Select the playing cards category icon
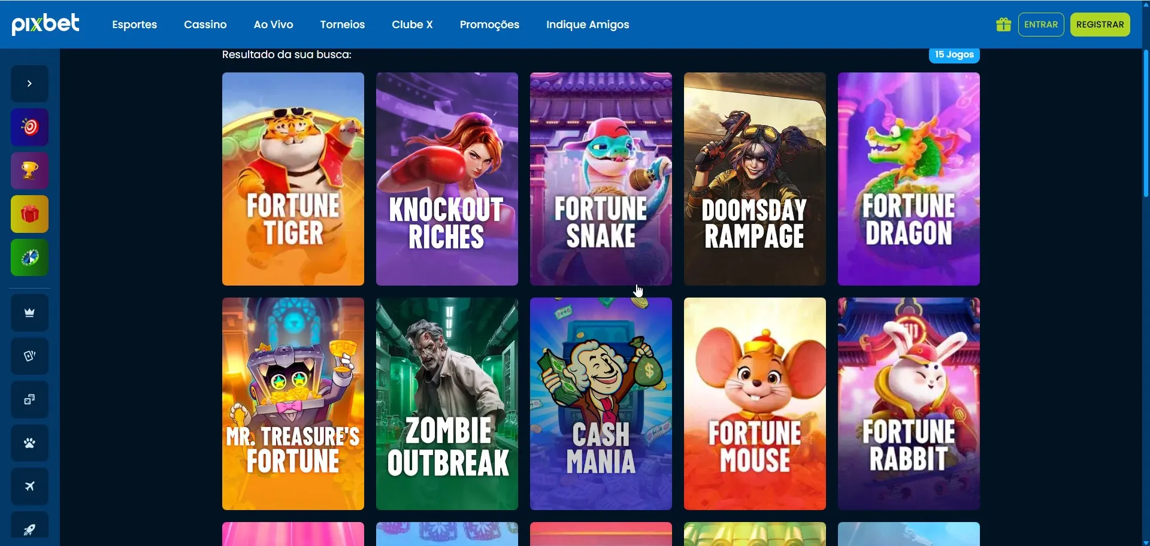The image size is (1150, 546). (29, 356)
